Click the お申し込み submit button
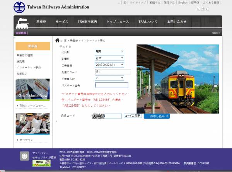 tap(157, 116)
